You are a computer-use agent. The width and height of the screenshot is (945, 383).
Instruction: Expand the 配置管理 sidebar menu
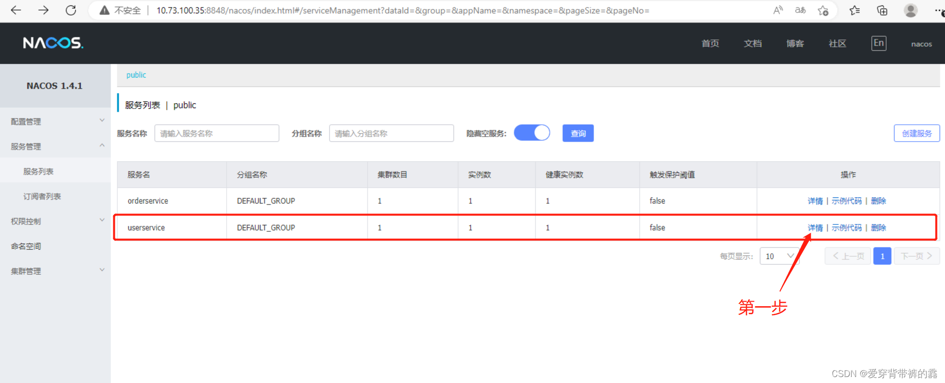click(55, 121)
